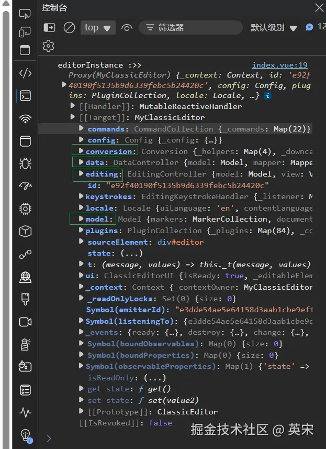The width and height of the screenshot is (326, 449).
Task: Expand the config property
Action: pyautogui.click(x=81, y=139)
